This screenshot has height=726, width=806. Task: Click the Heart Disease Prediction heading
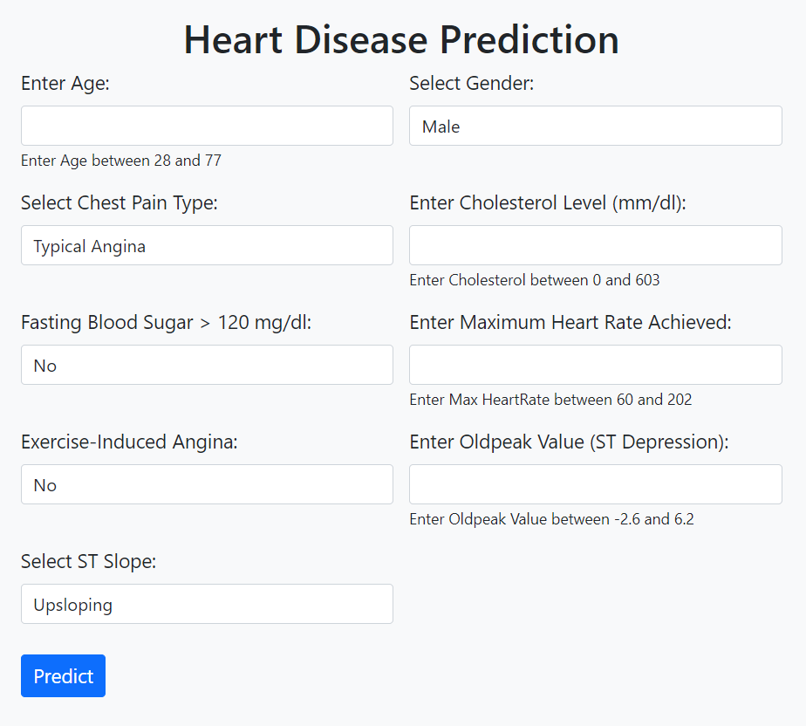pyautogui.click(x=401, y=39)
